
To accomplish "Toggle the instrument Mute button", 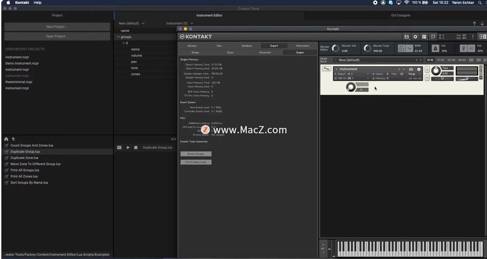I will [427, 78].
